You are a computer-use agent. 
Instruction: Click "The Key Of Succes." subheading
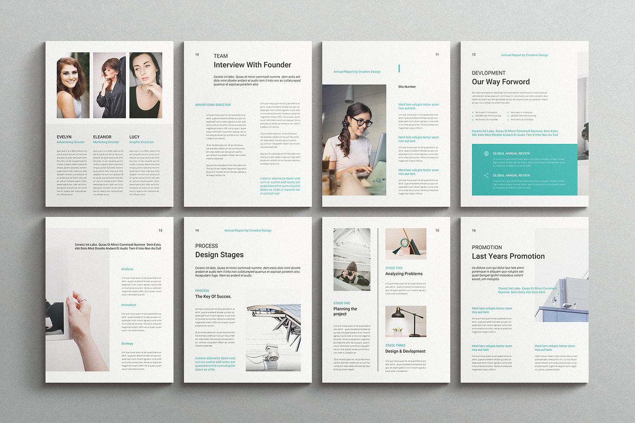[x=213, y=297]
